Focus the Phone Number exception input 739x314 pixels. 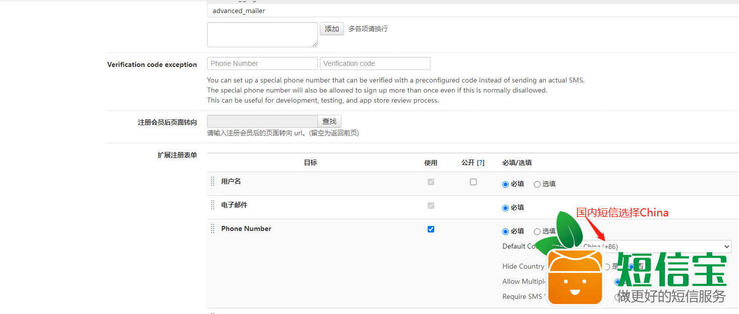pos(262,63)
